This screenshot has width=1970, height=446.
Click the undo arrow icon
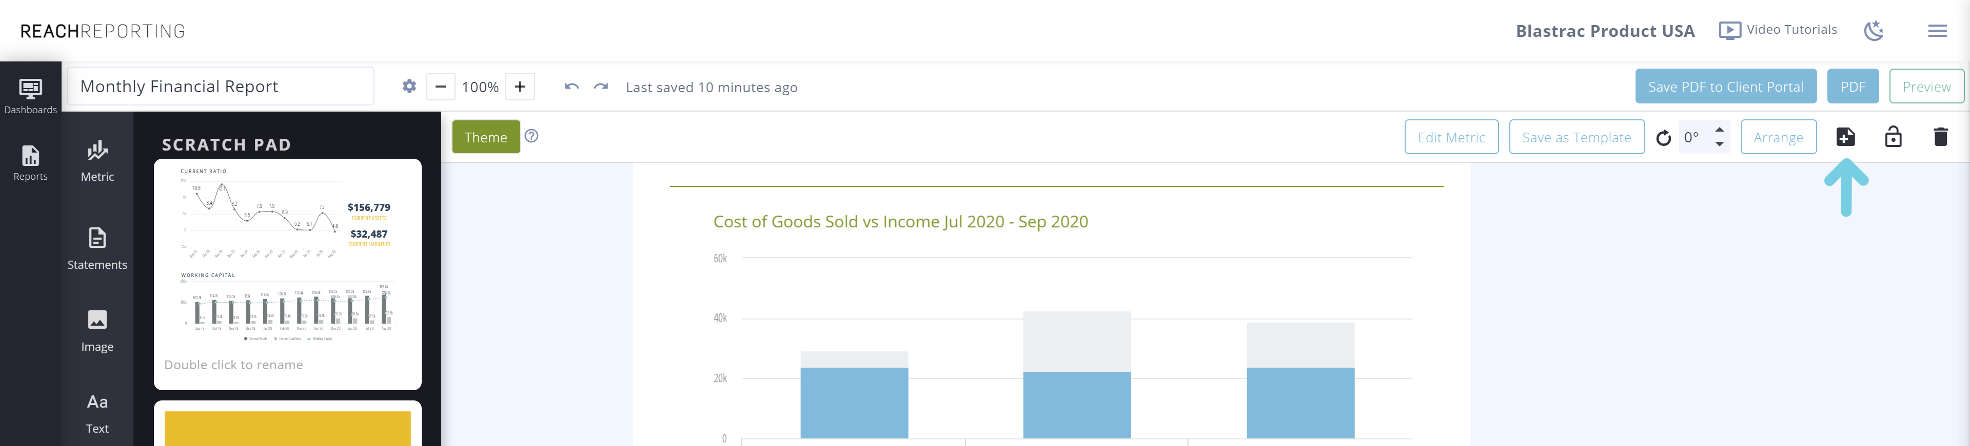pyautogui.click(x=572, y=87)
